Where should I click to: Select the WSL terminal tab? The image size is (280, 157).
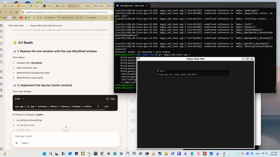click(132, 6)
